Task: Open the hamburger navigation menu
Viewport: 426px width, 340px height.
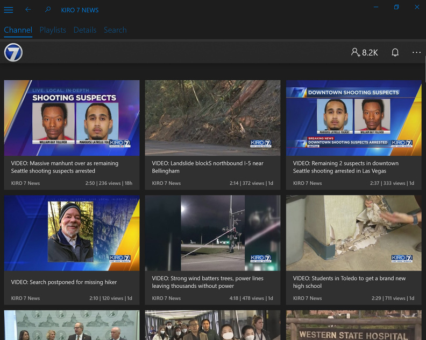Action: (9, 10)
